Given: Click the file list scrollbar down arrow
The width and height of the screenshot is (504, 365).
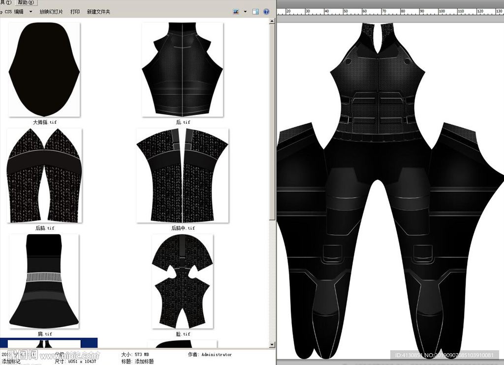Looking at the screenshot, I should coord(272,345).
